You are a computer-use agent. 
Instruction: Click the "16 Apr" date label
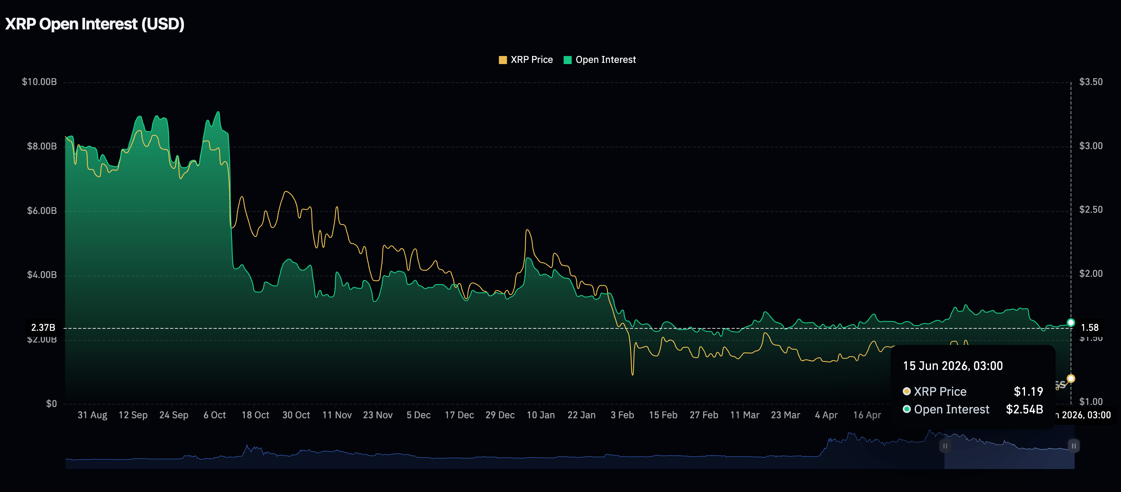867,415
